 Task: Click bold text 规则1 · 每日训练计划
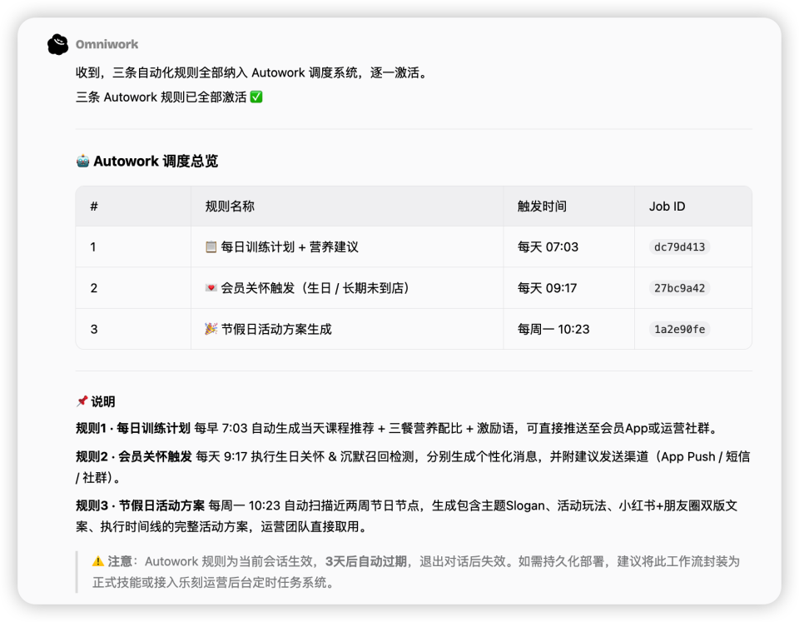(133, 428)
